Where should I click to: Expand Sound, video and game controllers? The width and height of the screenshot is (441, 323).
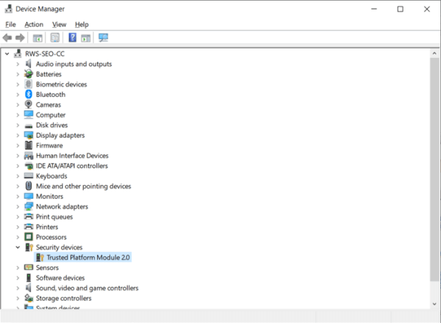tap(18, 288)
